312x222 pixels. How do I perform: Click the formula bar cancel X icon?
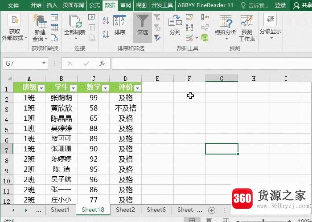click(70, 63)
